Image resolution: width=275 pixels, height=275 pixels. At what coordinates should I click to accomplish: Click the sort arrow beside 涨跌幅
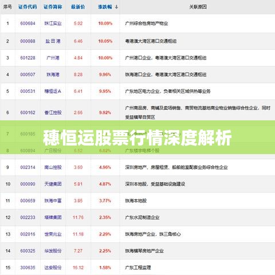pyautogui.click(x=116, y=7)
